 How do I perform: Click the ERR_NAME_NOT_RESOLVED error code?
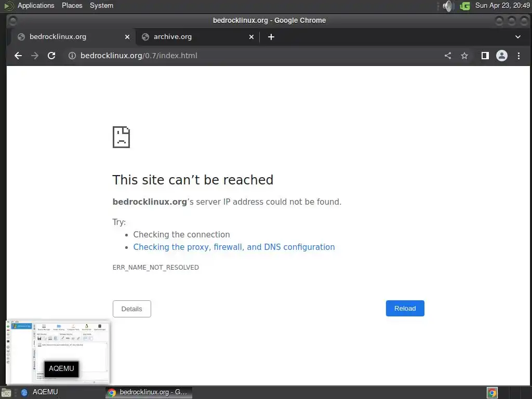[156, 268]
